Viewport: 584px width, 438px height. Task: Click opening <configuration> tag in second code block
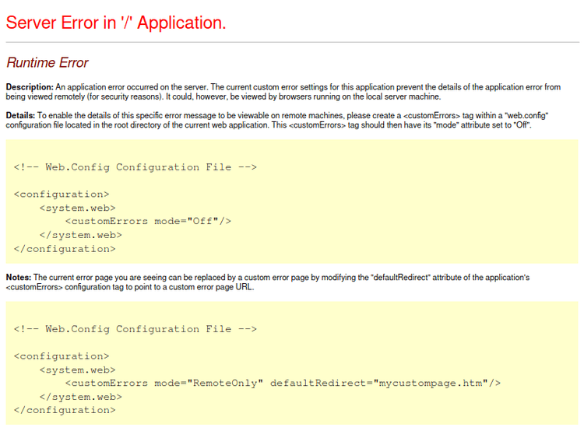click(62, 356)
